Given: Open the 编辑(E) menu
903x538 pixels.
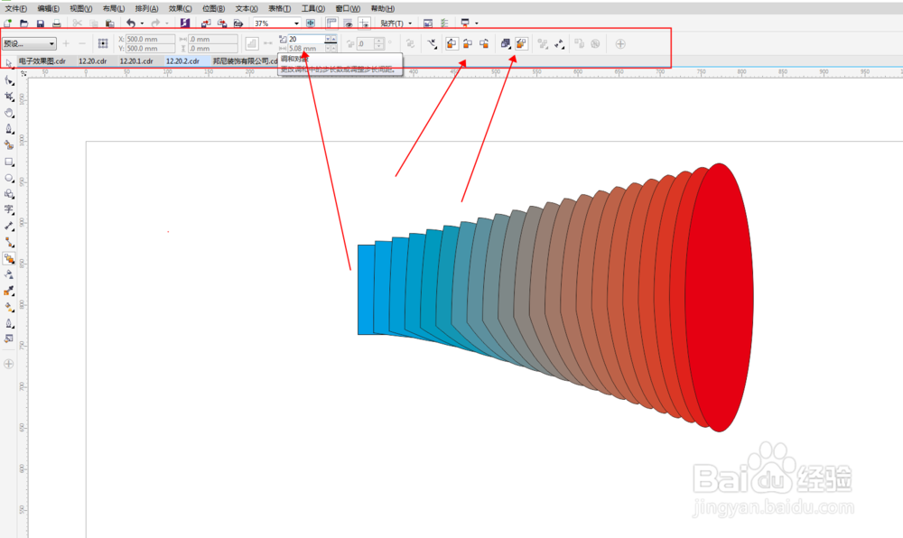Looking at the screenshot, I should [x=48, y=9].
